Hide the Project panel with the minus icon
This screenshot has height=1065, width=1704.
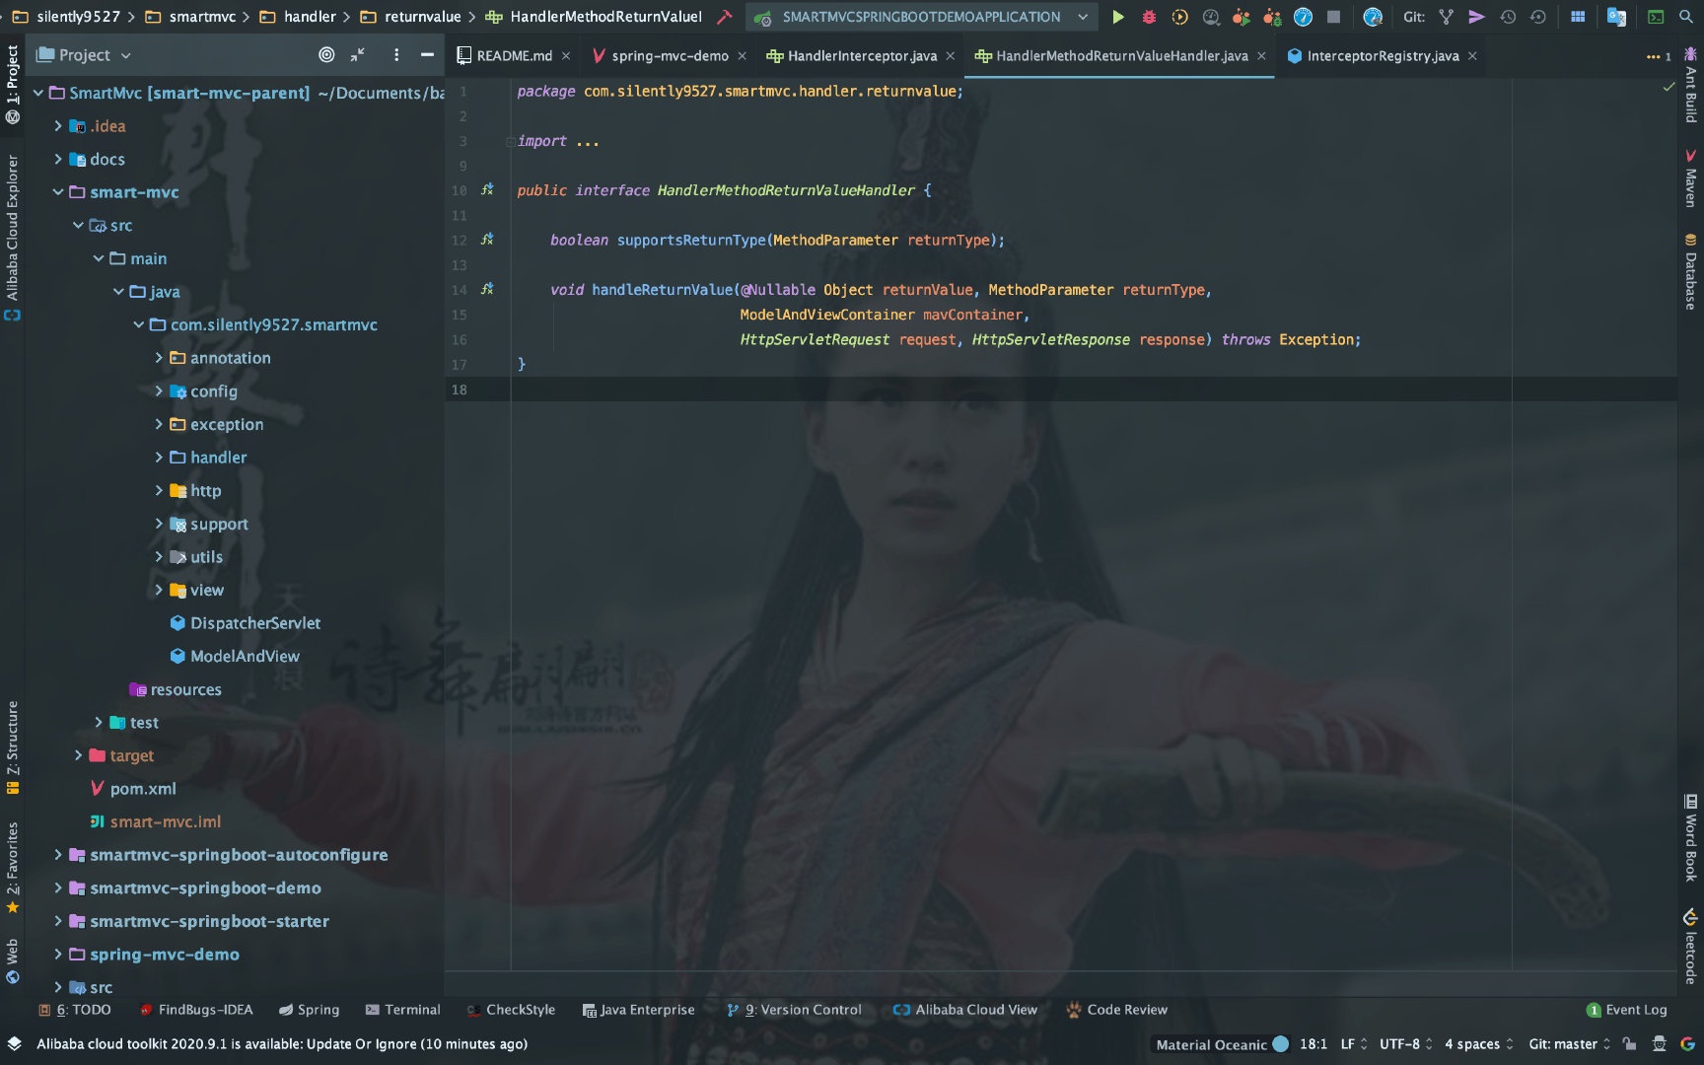[x=427, y=55]
